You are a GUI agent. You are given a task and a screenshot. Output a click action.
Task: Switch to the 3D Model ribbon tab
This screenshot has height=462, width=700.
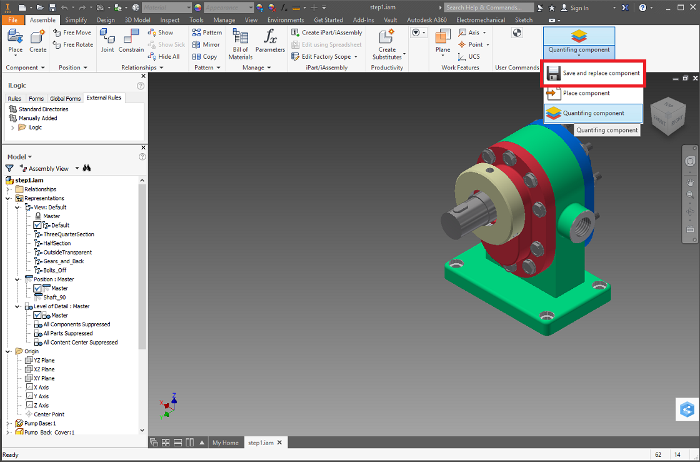[x=137, y=20]
